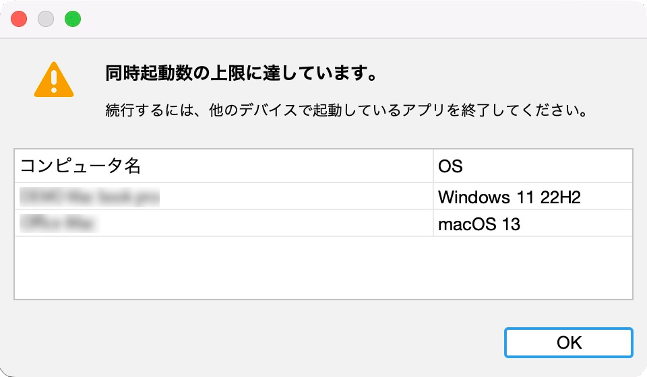Click blank computer-name column space below the rows

224,268
